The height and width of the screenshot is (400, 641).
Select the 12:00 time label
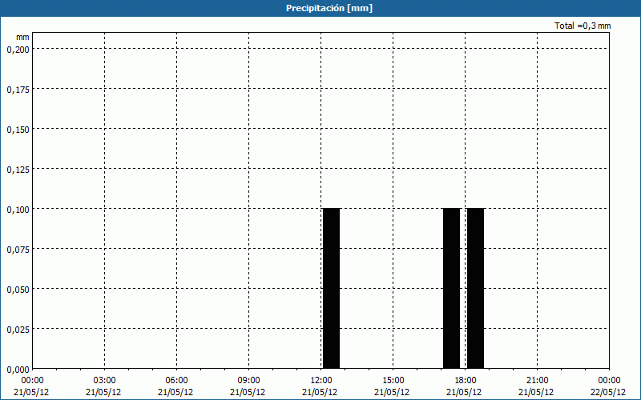tap(321, 380)
